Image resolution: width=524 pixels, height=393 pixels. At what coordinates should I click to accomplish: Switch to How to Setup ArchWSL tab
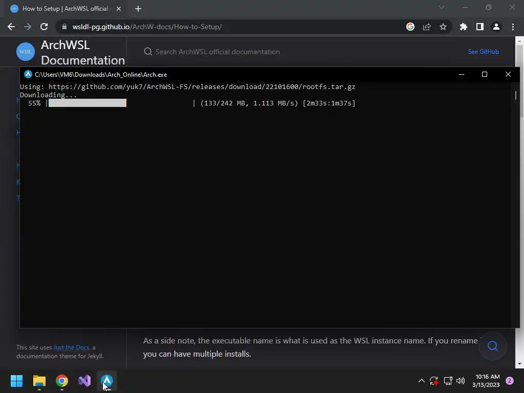pyautogui.click(x=65, y=9)
